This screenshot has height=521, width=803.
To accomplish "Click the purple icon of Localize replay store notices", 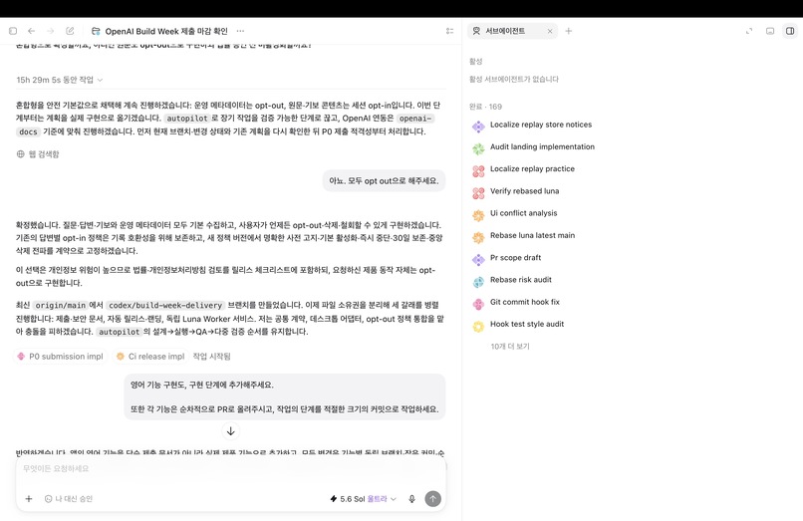I will [x=478, y=127].
